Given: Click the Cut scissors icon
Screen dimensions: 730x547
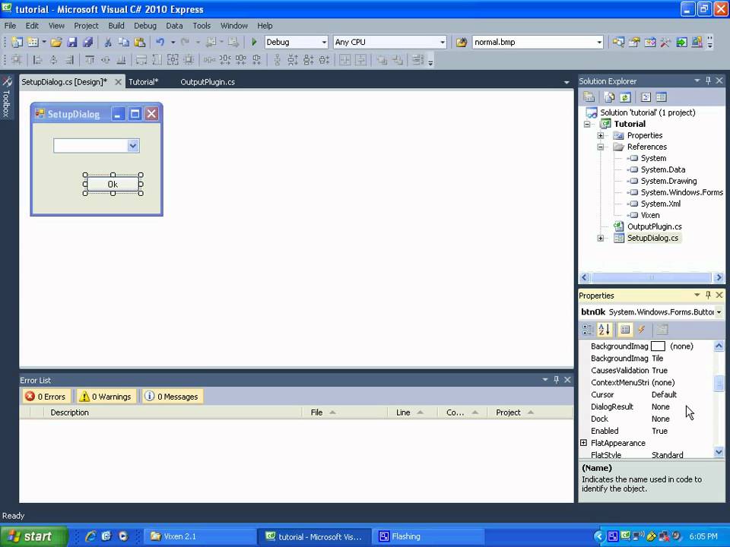Looking at the screenshot, I should coord(108,43).
